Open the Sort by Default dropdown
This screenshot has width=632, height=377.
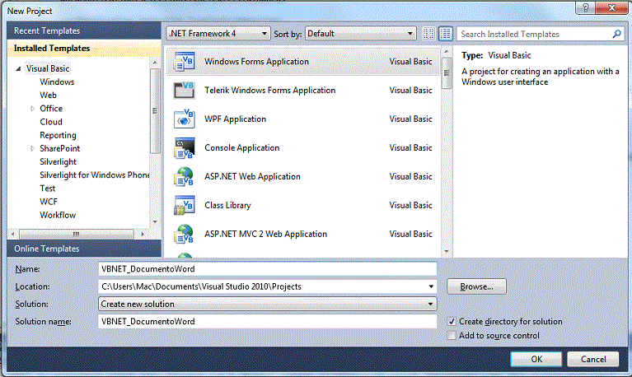click(x=360, y=34)
